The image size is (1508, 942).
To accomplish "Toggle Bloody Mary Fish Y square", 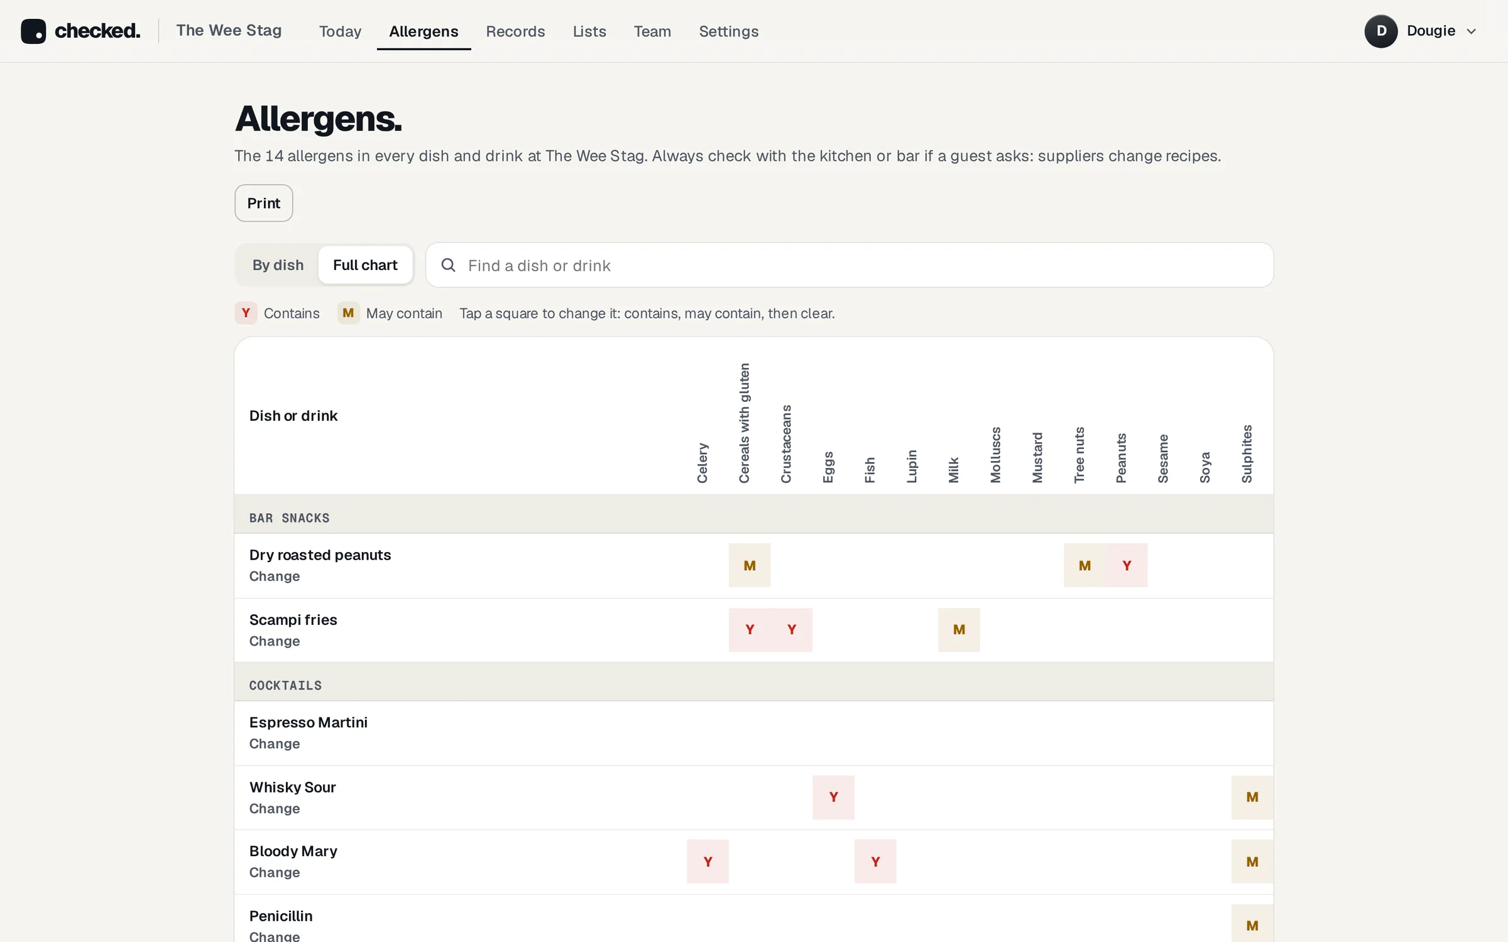I will click(x=875, y=862).
